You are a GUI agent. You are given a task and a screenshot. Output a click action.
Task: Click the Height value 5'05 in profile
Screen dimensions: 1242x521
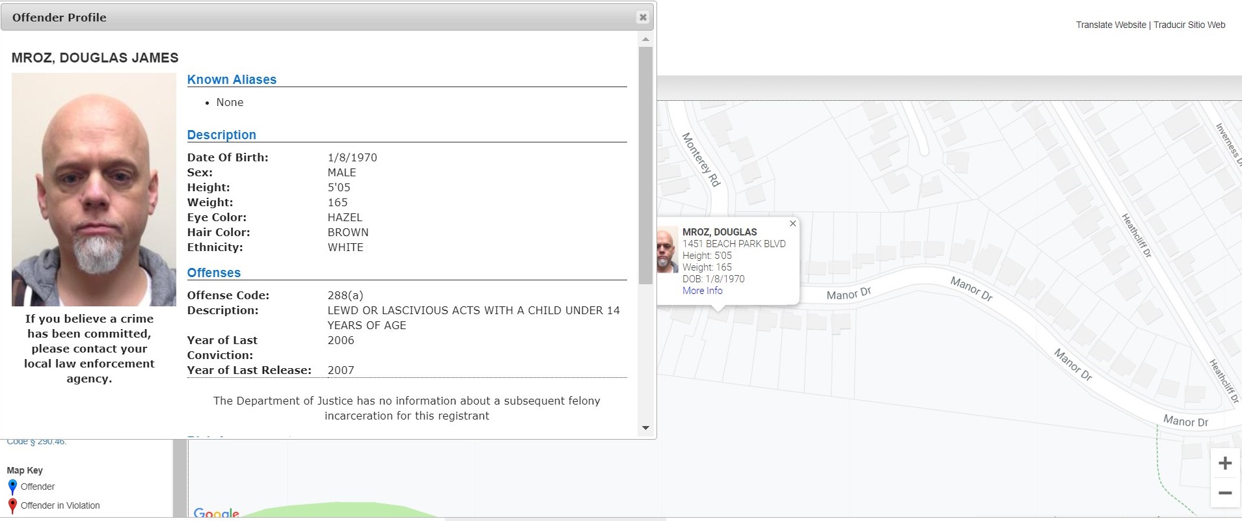[339, 187]
